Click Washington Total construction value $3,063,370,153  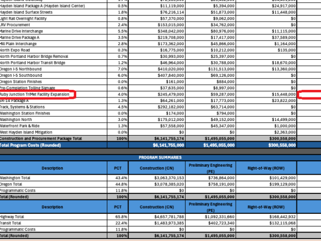click(169, 178)
